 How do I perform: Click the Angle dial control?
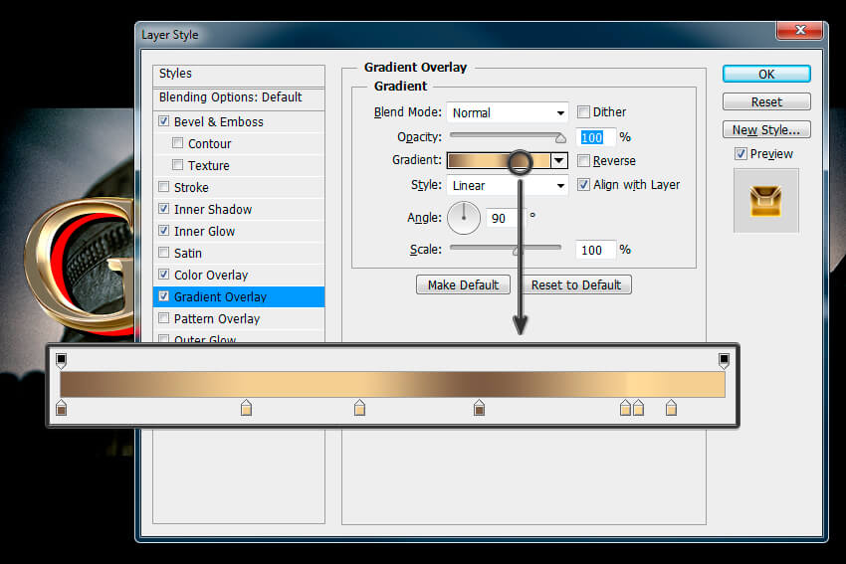464,218
